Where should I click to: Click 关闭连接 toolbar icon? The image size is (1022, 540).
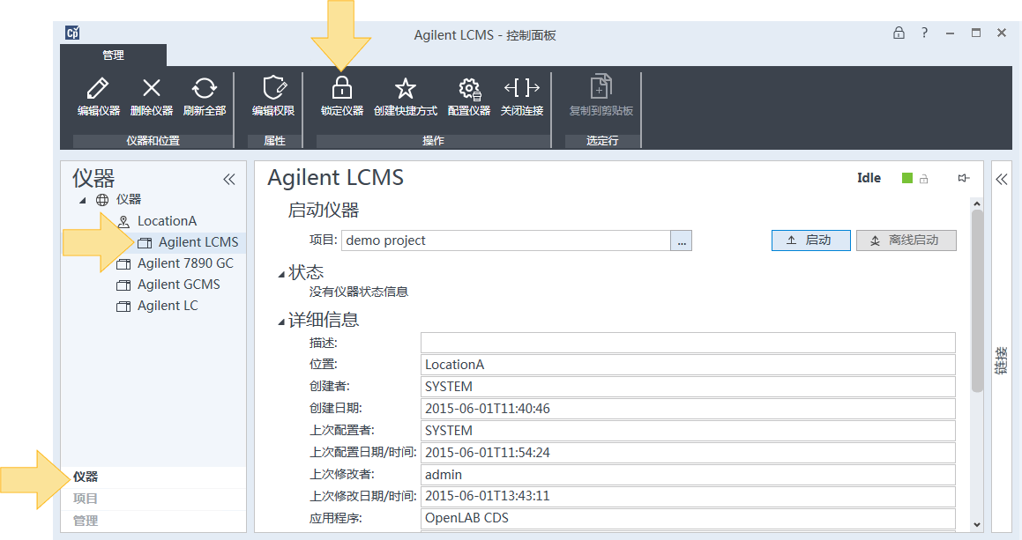click(x=521, y=88)
